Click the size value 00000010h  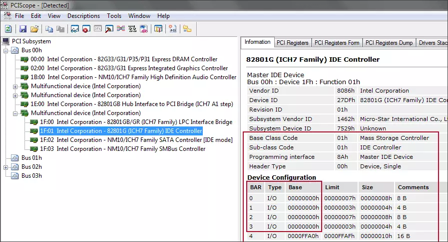[376, 236]
